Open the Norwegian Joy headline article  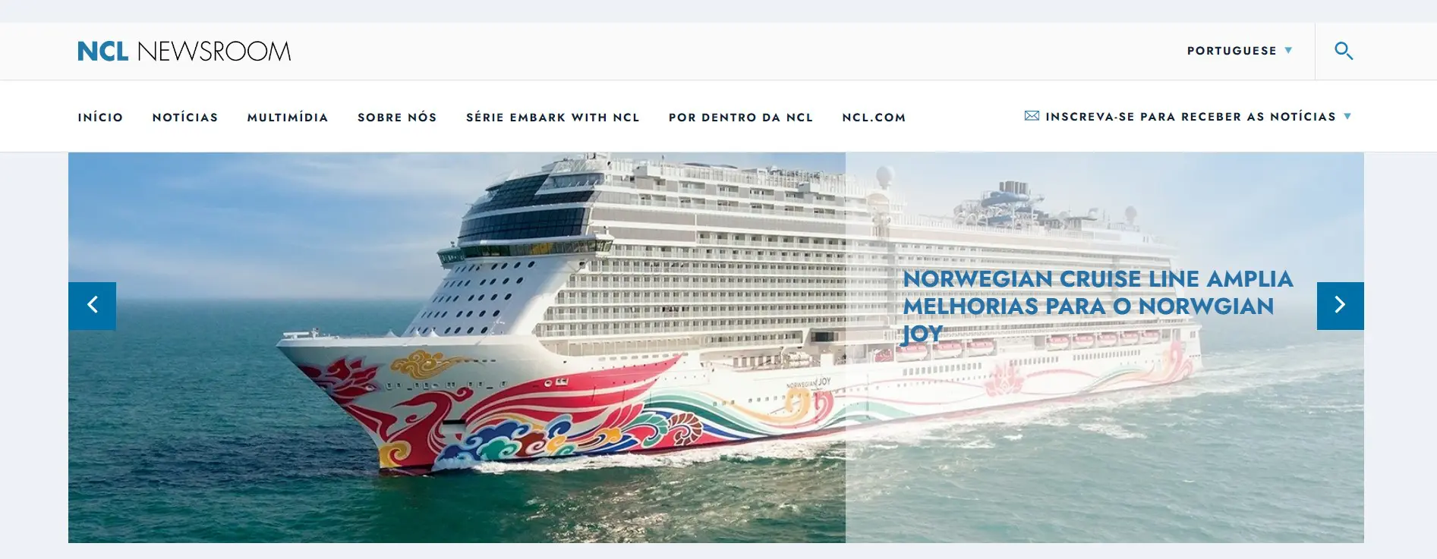1098,306
